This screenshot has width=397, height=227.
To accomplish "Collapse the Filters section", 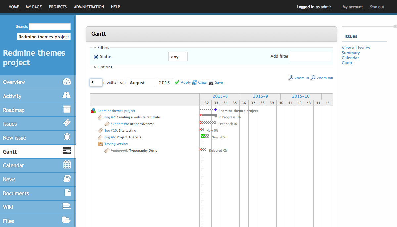I will (101, 48).
